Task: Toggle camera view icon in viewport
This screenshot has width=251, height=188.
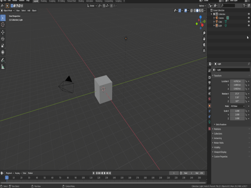Action: pyautogui.click(x=204, y=45)
